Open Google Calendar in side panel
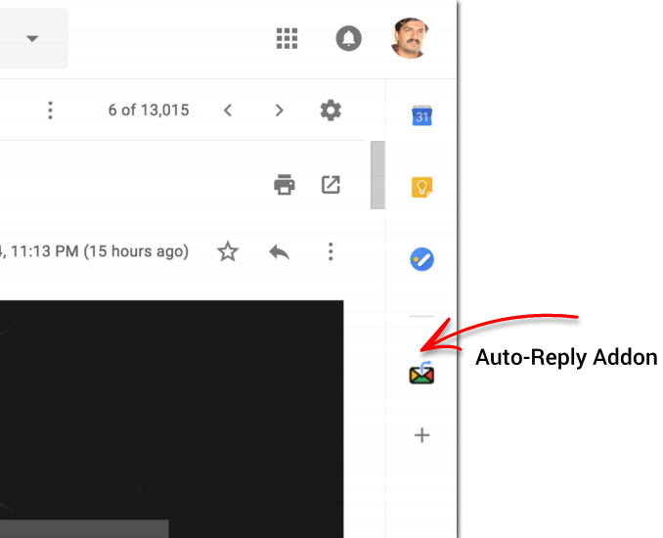 422,115
